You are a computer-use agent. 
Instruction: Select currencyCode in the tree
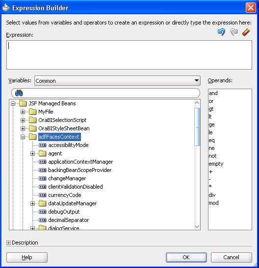(x=65, y=195)
